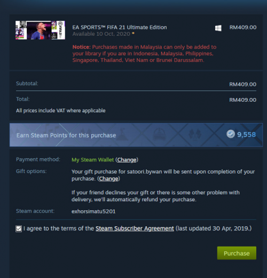This screenshot has width=267, height=278.
Task: Click the gift refund information paragraph
Action: (x=155, y=196)
